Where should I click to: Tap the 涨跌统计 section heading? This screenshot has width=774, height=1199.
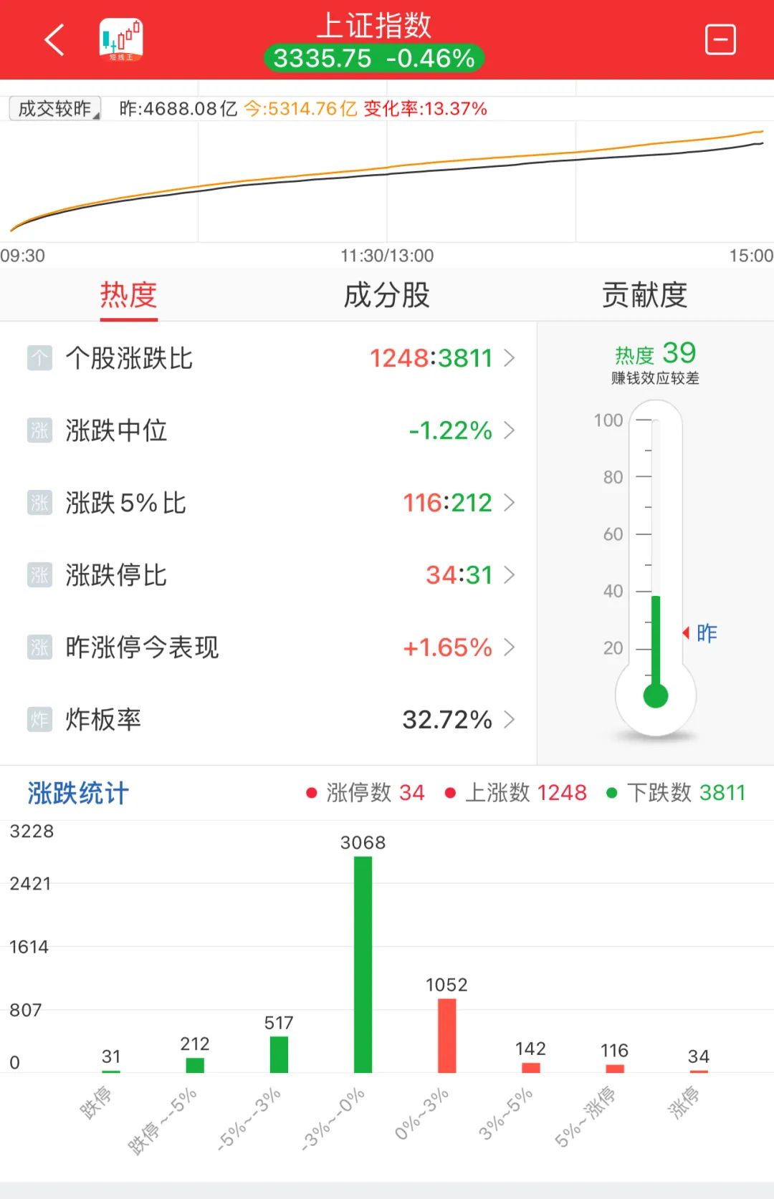[78, 793]
